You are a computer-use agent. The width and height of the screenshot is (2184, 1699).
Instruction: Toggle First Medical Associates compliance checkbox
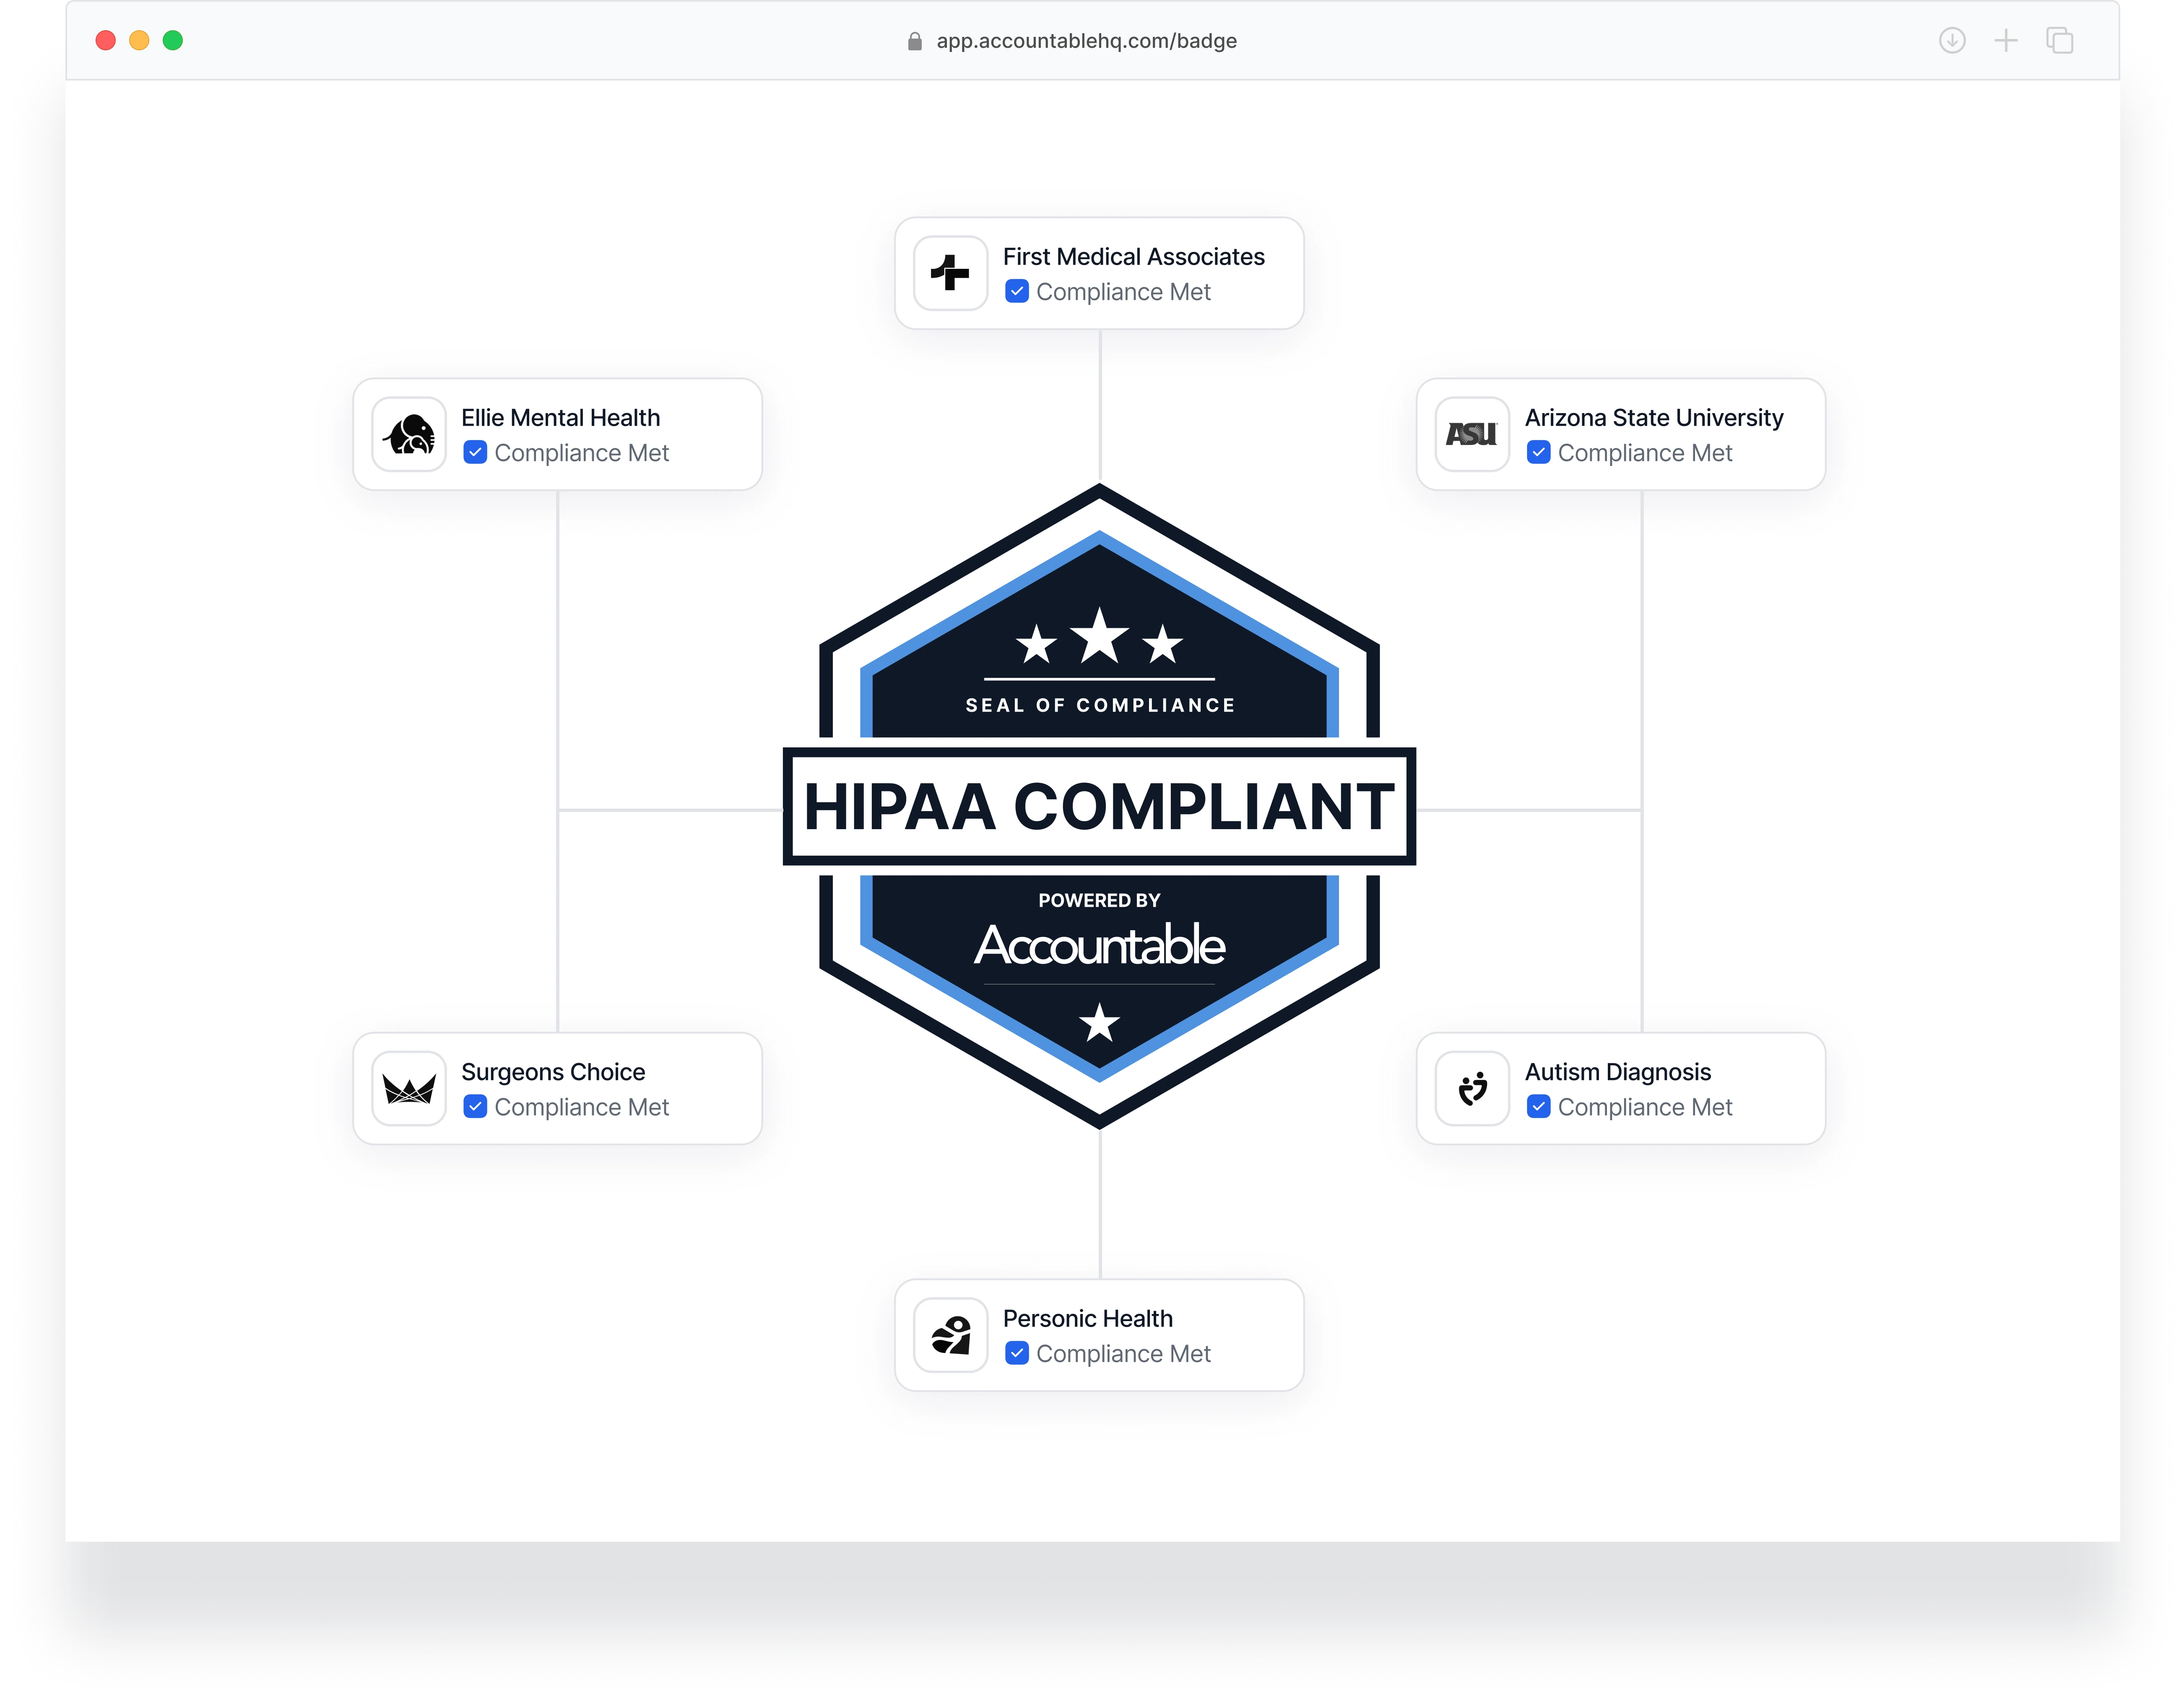[1017, 291]
